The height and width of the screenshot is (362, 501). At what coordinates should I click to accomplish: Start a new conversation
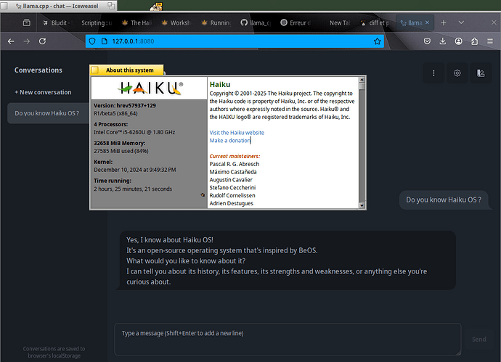click(43, 92)
